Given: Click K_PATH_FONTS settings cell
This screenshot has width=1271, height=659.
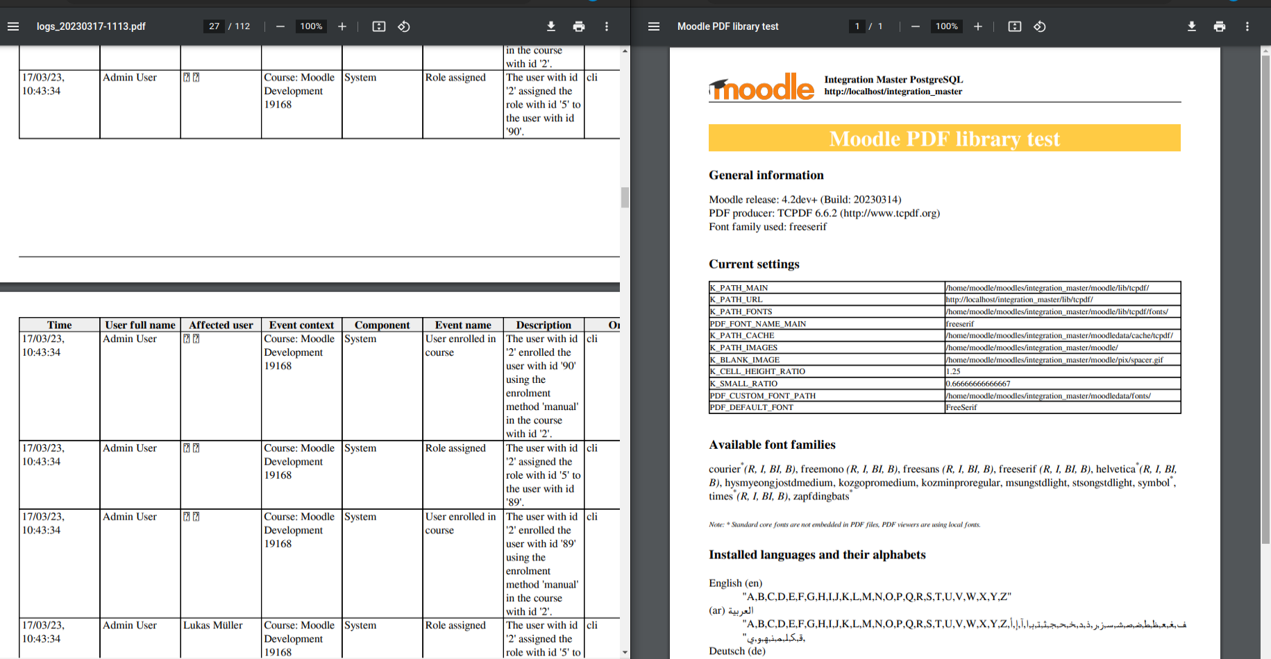Looking at the screenshot, I should click(826, 311).
